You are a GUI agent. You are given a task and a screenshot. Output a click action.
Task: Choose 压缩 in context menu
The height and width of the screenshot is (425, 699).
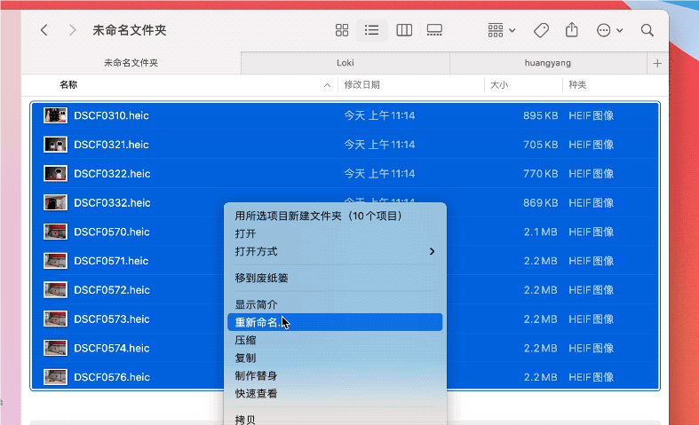335,341
